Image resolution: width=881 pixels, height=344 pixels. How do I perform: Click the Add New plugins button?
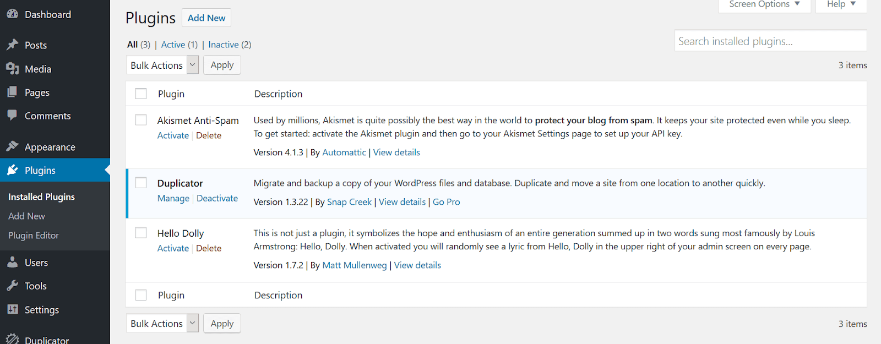(206, 17)
